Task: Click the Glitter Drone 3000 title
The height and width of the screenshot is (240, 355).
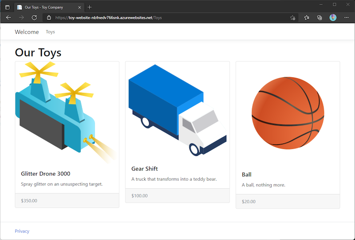Action: click(46, 174)
